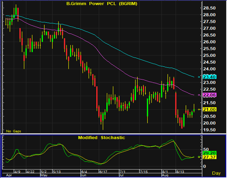This screenshot has width=227, height=178.
Task: Click the magenta 22.06 moving average label
Action: pos(210,95)
